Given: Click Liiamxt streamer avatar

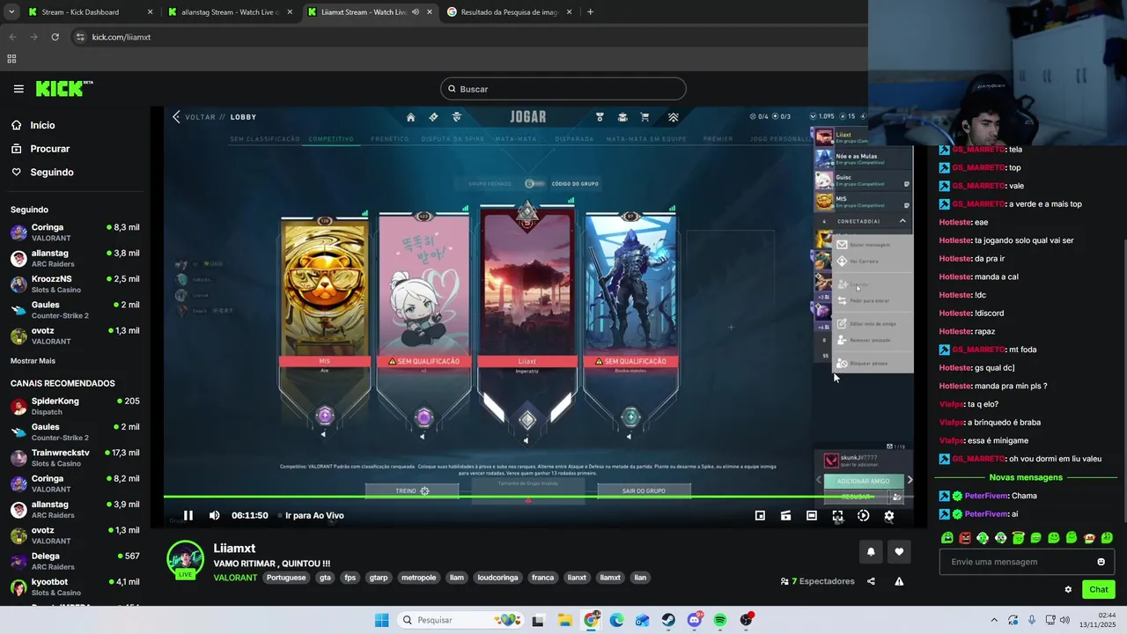Looking at the screenshot, I should [x=186, y=560].
